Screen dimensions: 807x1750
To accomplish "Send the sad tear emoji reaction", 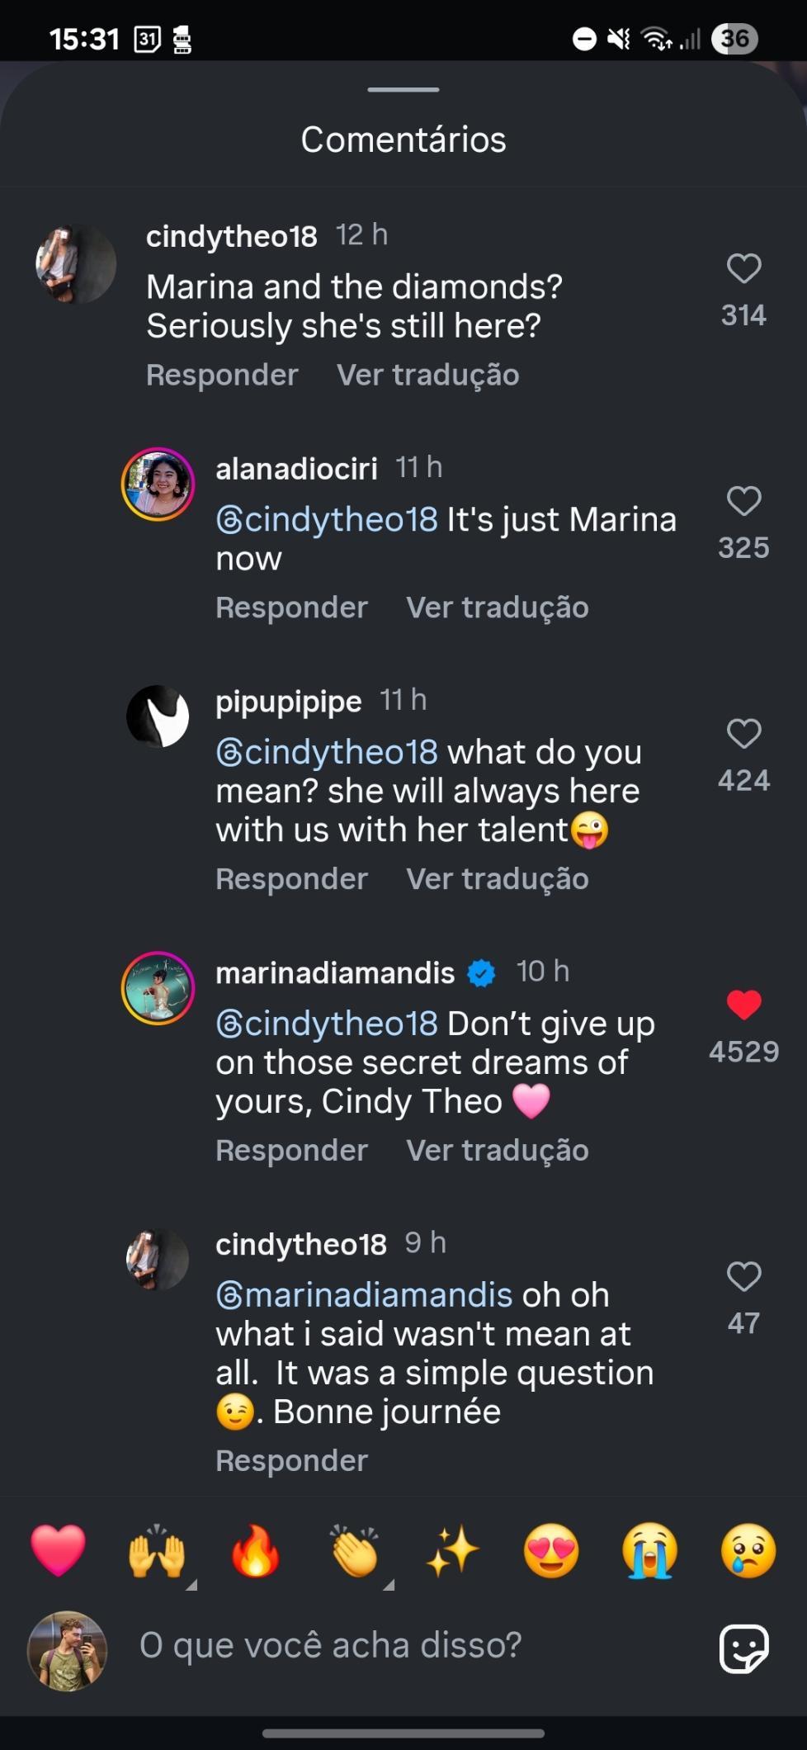I will (748, 1550).
